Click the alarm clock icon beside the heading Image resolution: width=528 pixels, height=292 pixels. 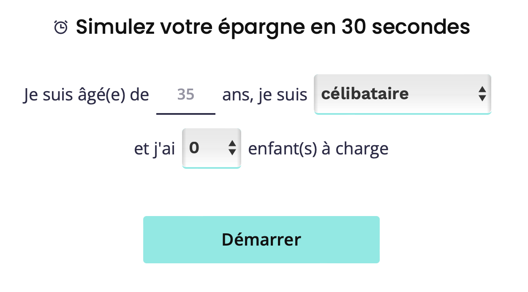[x=61, y=27]
